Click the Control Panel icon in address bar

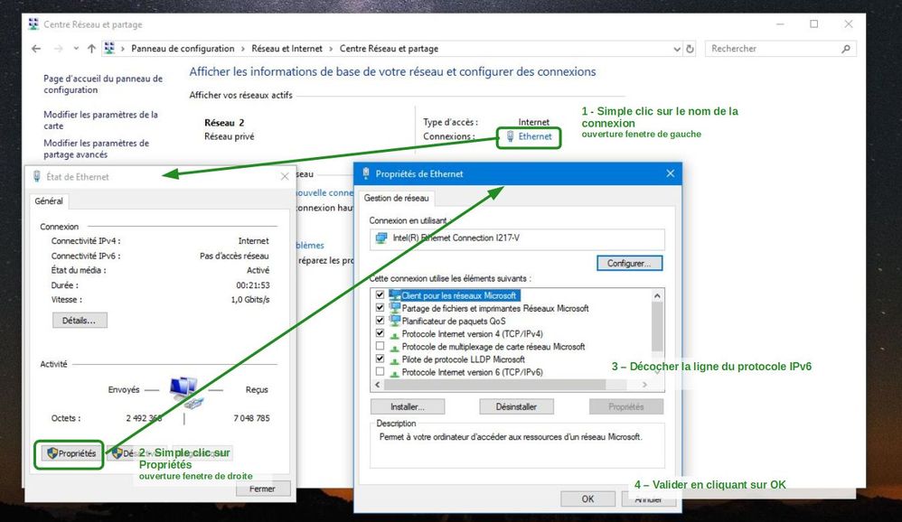[110, 49]
